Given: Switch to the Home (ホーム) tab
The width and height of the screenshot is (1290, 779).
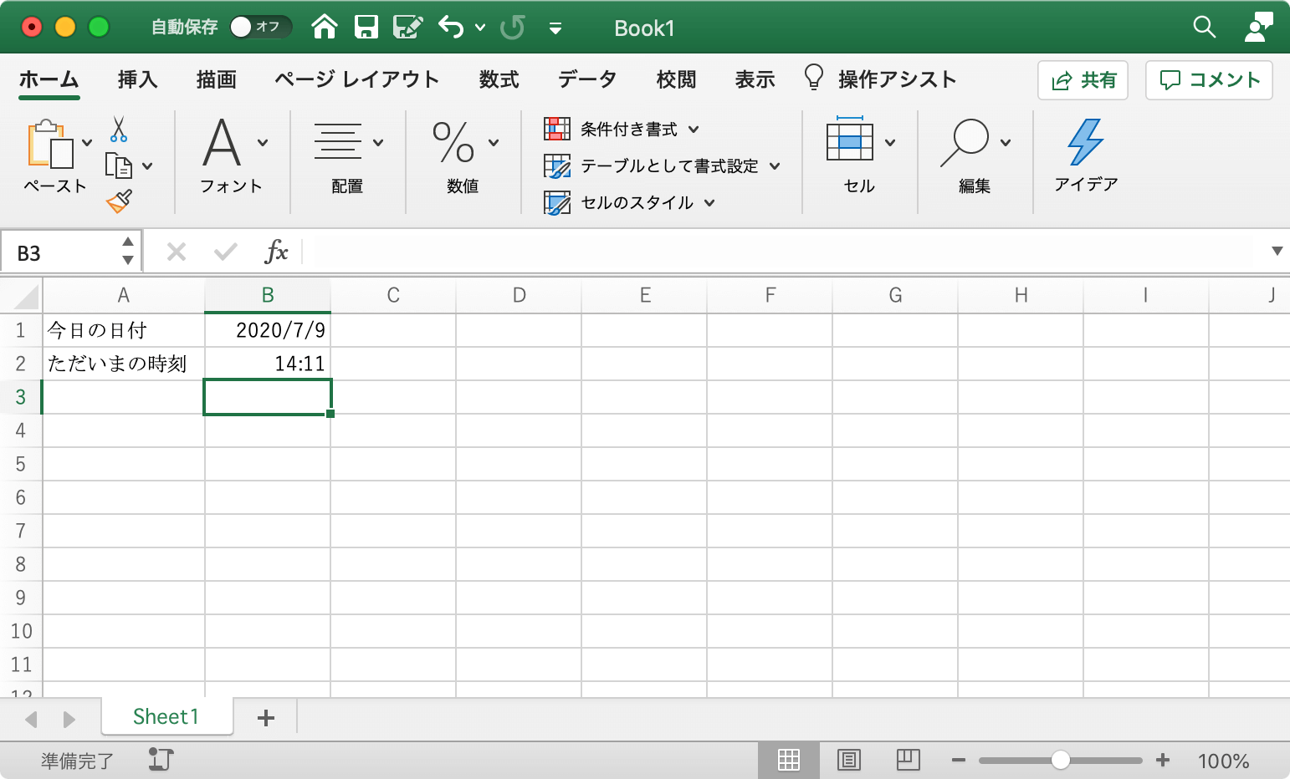Looking at the screenshot, I should click(x=49, y=79).
